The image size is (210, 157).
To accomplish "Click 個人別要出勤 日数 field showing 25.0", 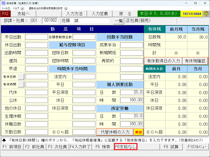I will point(132,93).
